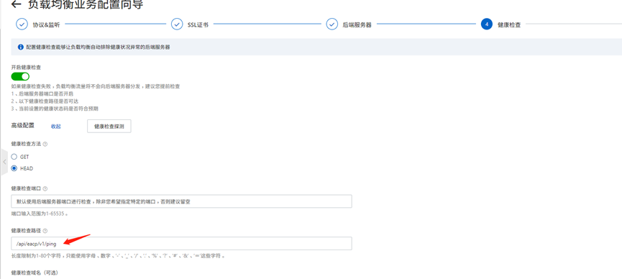Click the back arrow beside the wizard title
Screen dimensions: 622x279
(16, 4)
